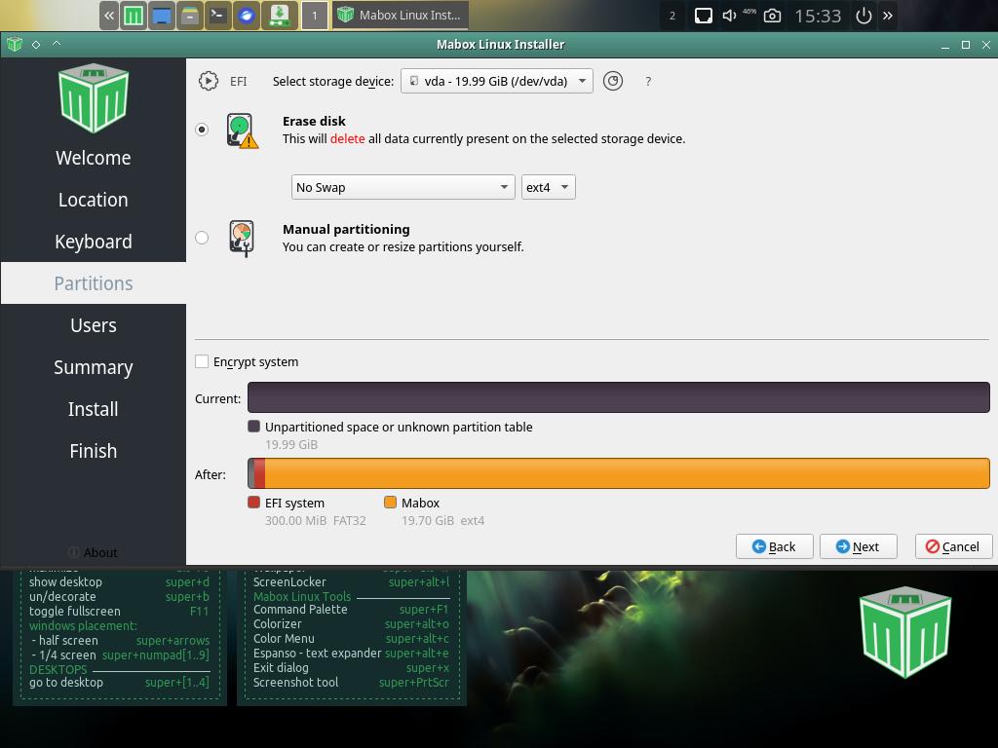Expand the No Swap dropdown
This screenshot has height=748, width=998.
click(x=403, y=187)
